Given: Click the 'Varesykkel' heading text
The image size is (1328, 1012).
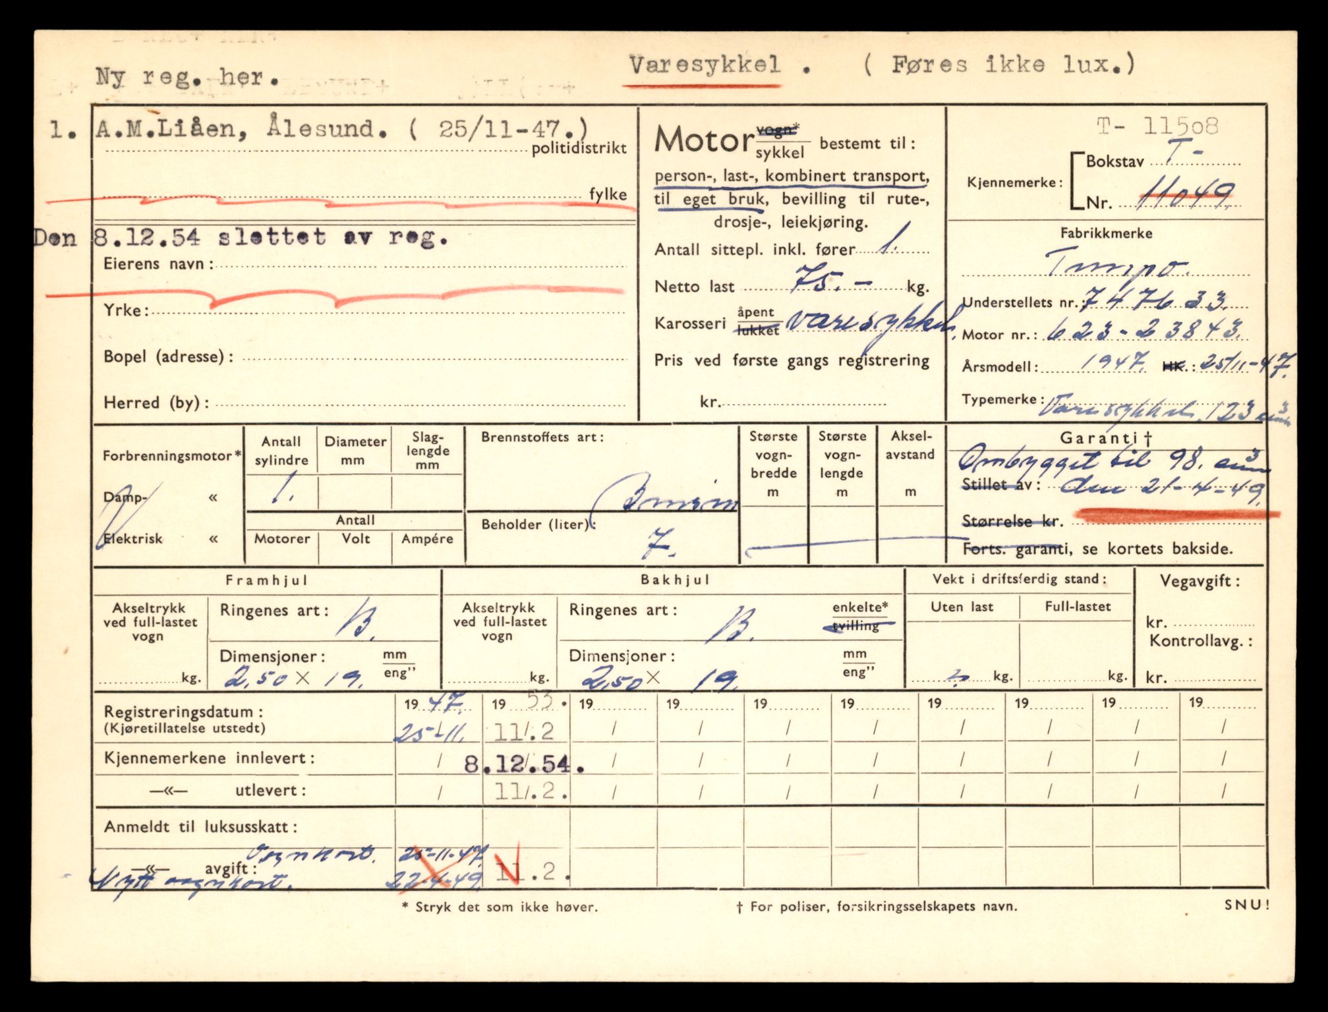Looking at the screenshot, I should click(705, 65).
